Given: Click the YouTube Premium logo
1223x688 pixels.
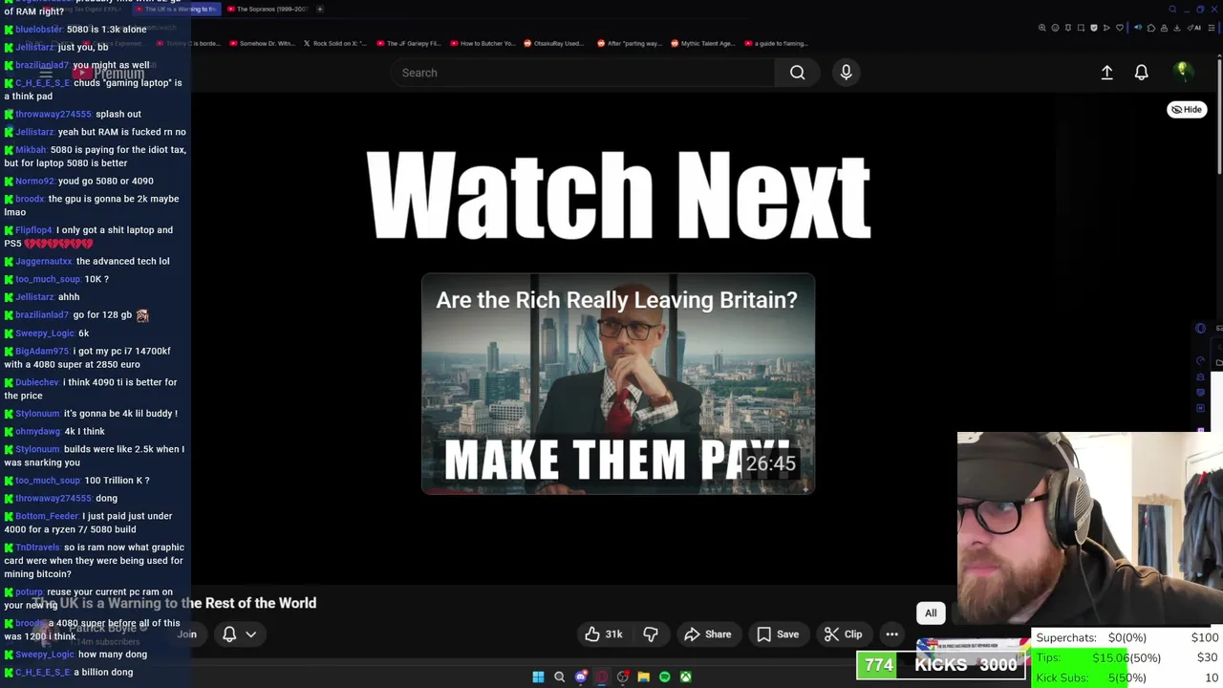Looking at the screenshot, I should (108, 74).
